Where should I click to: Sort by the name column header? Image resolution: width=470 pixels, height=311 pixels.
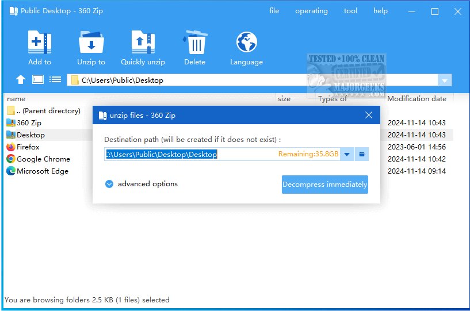(16, 99)
